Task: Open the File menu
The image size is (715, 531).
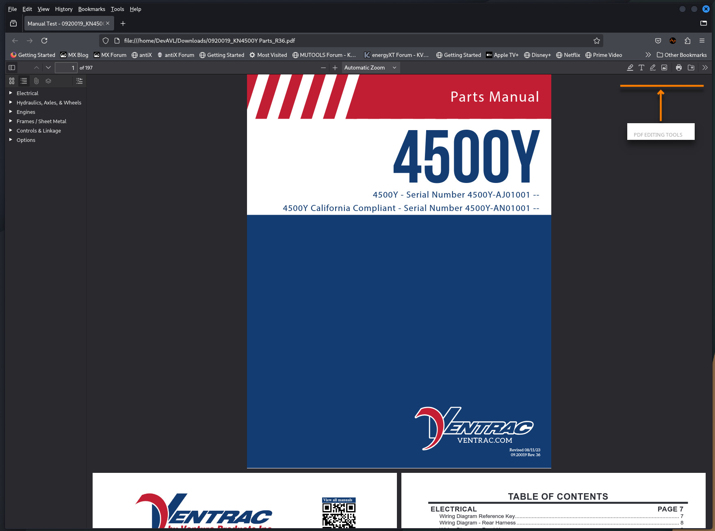Action: 12,9
